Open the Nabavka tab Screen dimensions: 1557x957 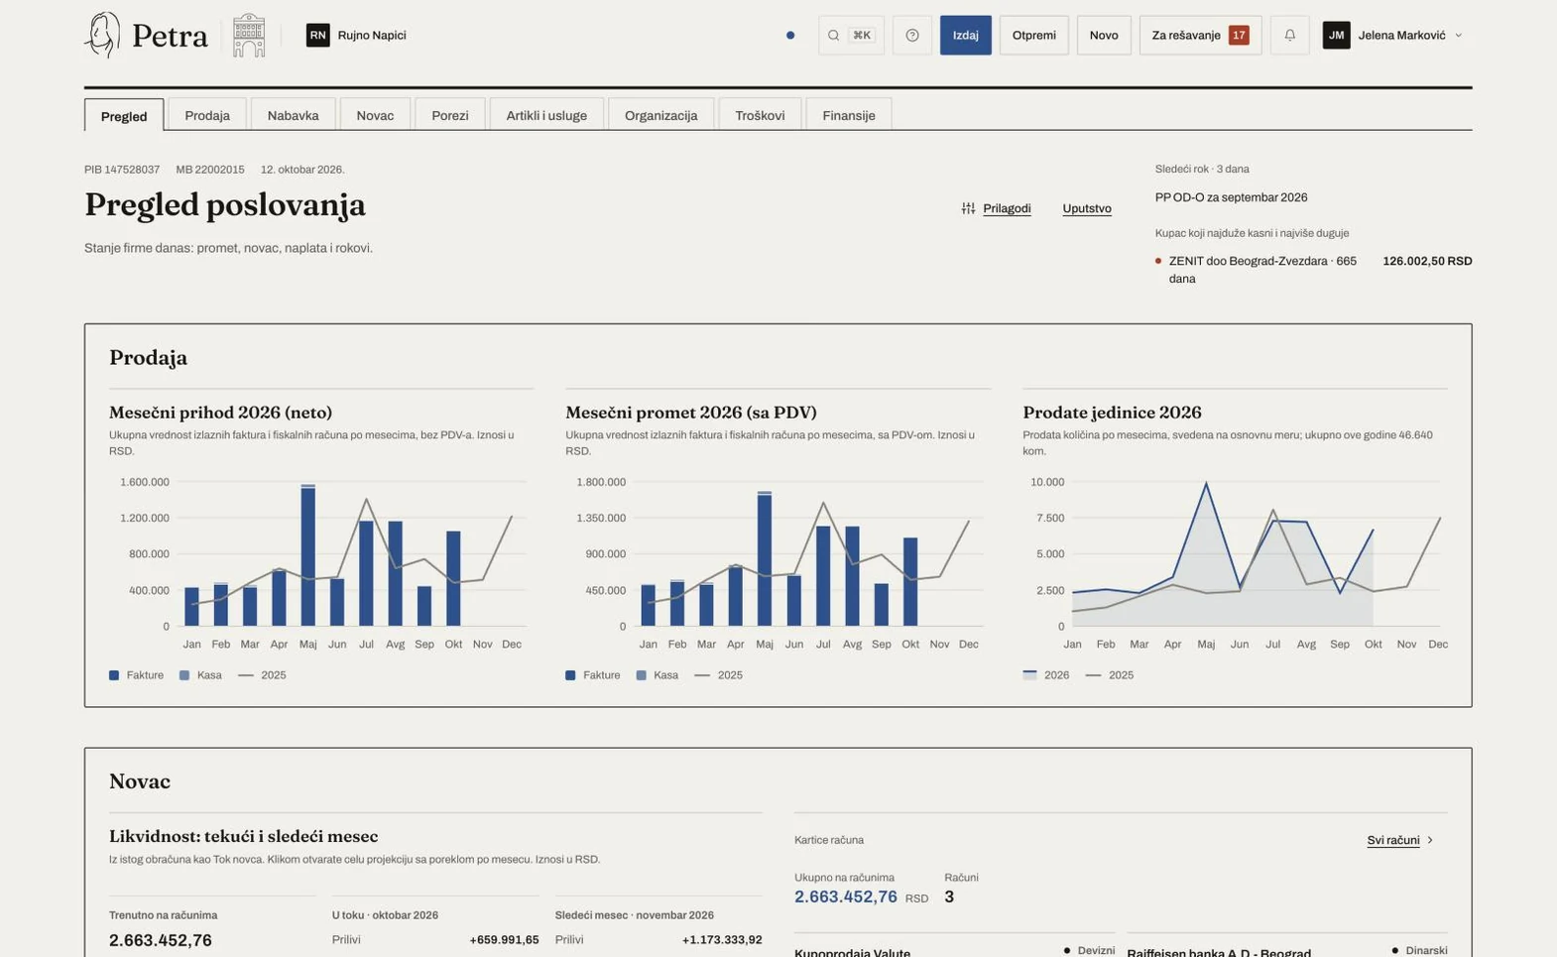tap(293, 115)
